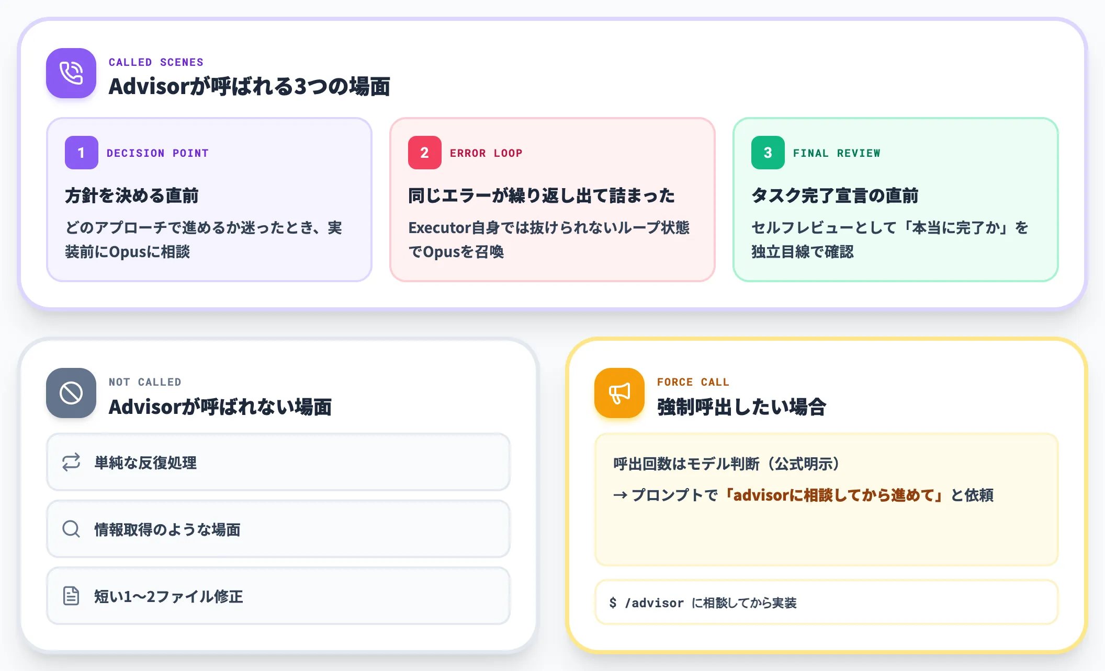Click the description starting Executor自身では抜けられない
Image resolution: width=1105 pixels, height=671 pixels.
click(x=549, y=240)
